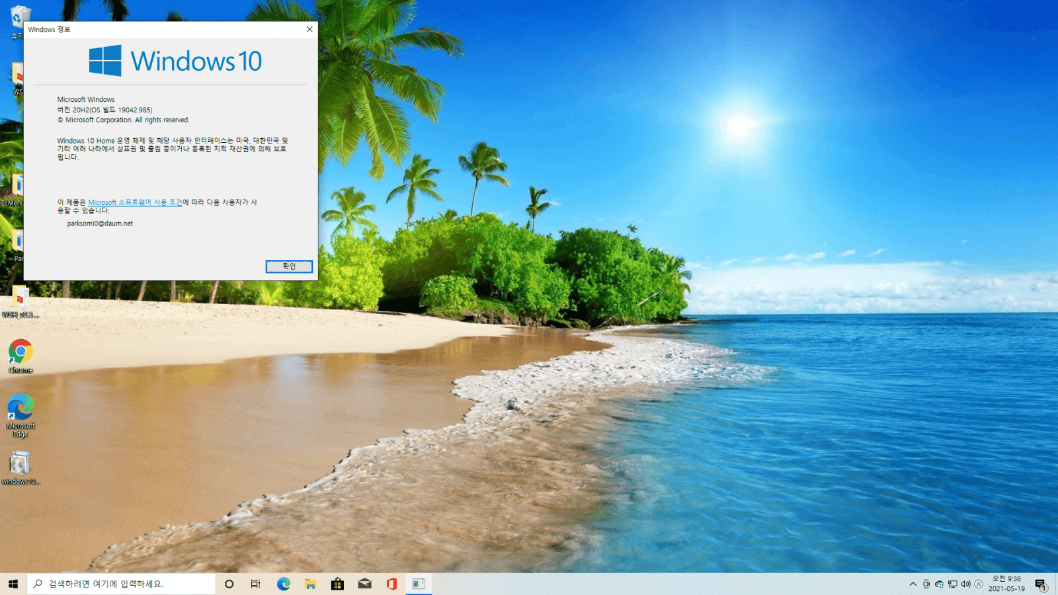Open the volume speaker tray icon
The width and height of the screenshot is (1058, 595).
click(965, 584)
